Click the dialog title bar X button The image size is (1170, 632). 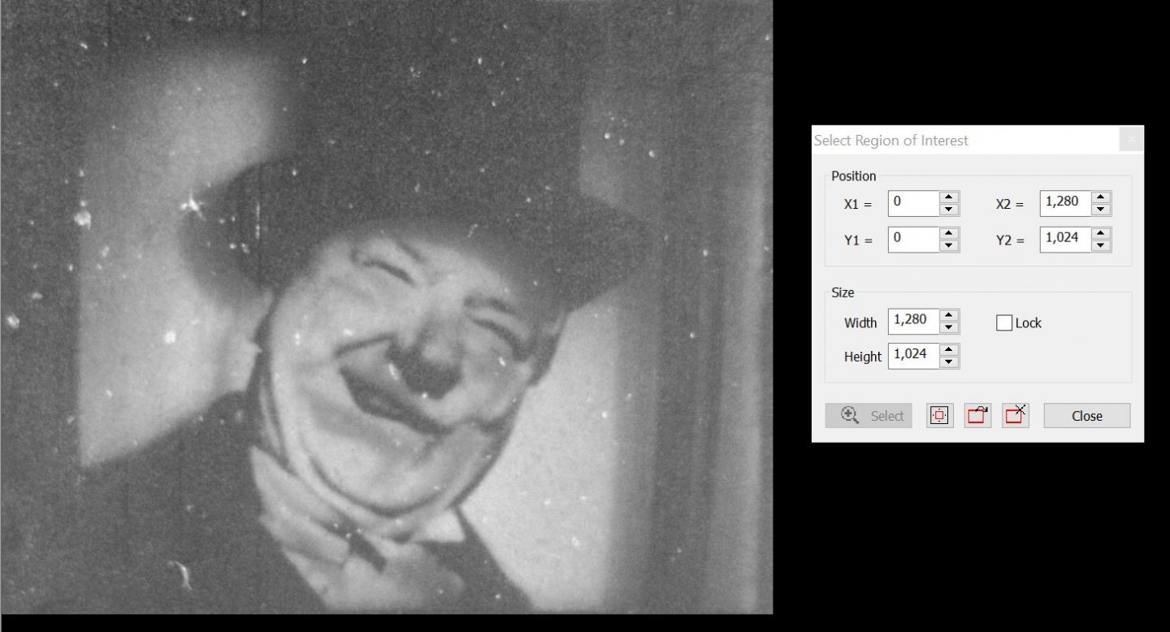(x=1131, y=140)
